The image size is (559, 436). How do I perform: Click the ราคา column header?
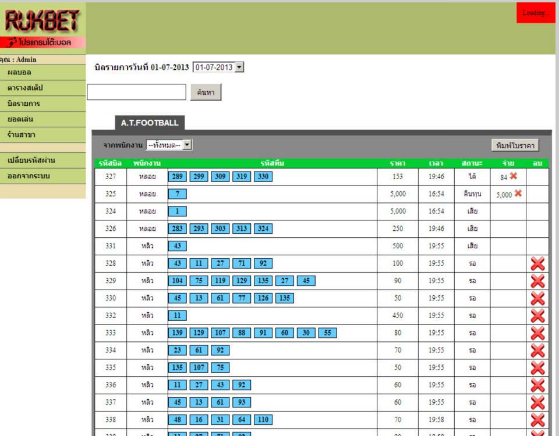pos(398,163)
